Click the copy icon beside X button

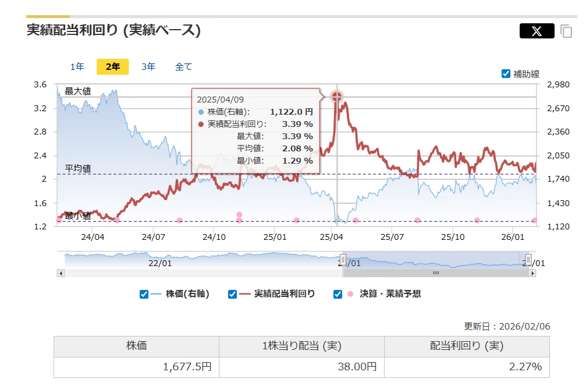pyautogui.click(x=566, y=31)
